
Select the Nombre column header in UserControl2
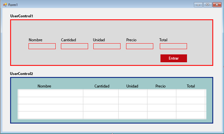coord(44,86)
